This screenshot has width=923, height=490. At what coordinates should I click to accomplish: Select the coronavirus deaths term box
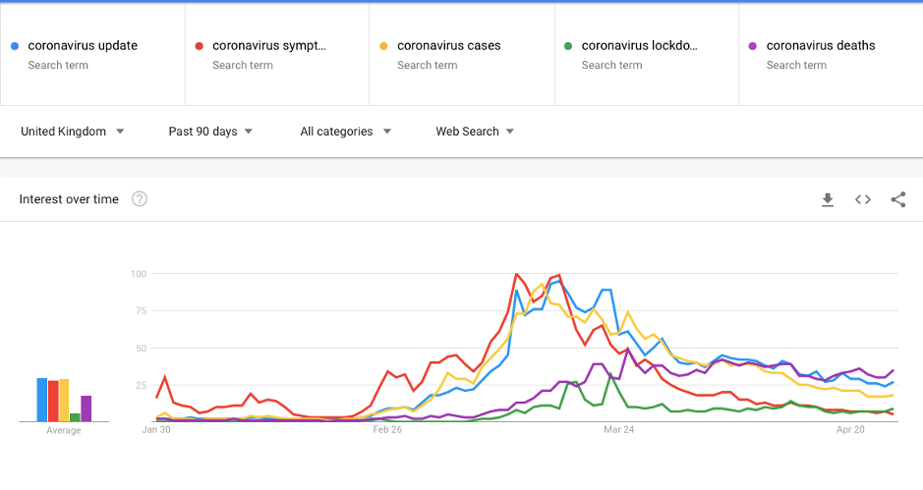pos(820,45)
